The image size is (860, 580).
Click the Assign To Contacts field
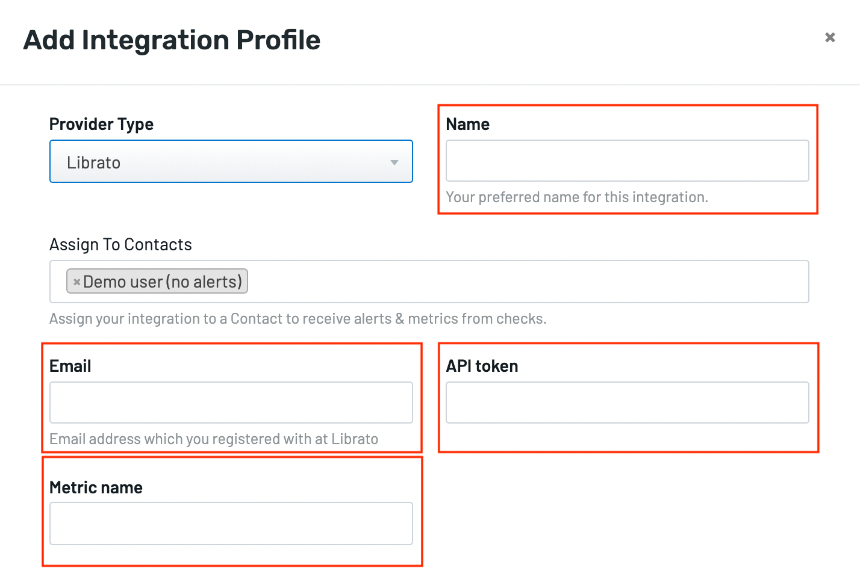click(429, 282)
